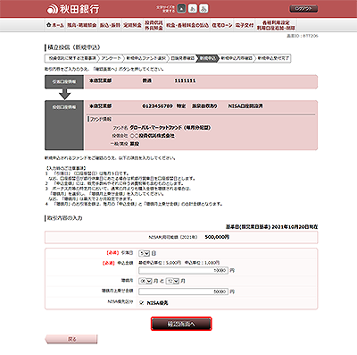Image resolution: width=357 pixels, height=355 pixels.
Task: Open the 住宅ローン menu
Action: (x=222, y=25)
